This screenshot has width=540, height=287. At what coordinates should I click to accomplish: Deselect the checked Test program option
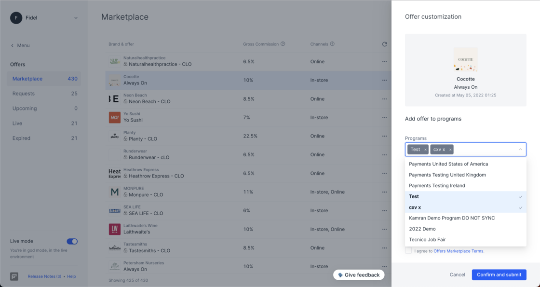point(465,197)
